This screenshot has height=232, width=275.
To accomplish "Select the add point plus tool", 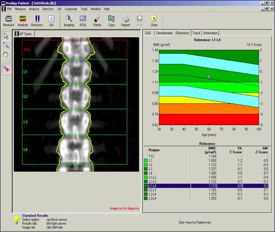I will point(6,69).
